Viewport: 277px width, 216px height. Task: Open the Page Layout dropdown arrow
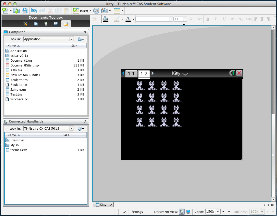122,11
